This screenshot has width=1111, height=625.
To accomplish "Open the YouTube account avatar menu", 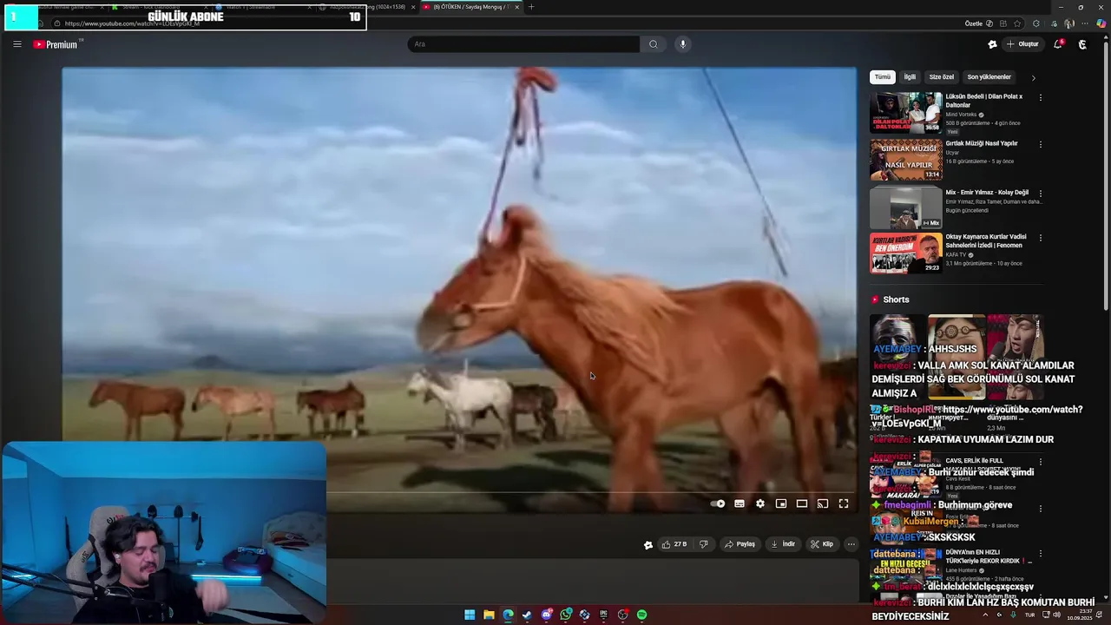I will click(x=1082, y=44).
